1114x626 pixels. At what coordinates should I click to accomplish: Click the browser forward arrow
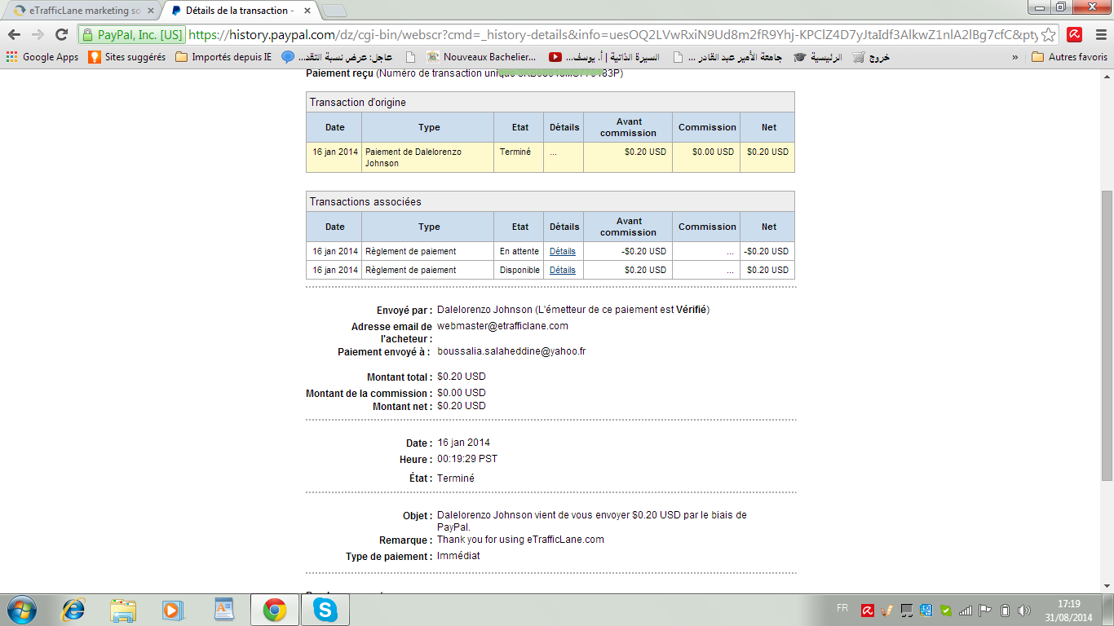pyautogui.click(x=38, y=34)
